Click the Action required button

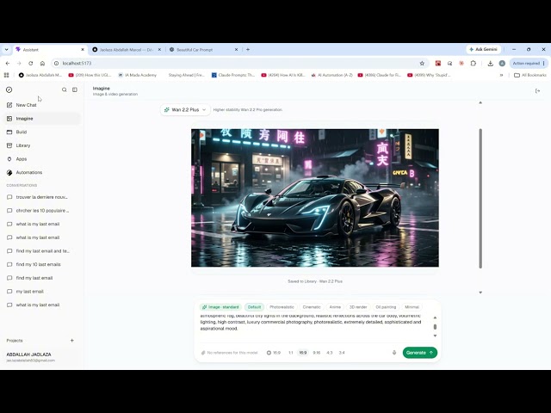pyautogui.click(x=529, y=63)
